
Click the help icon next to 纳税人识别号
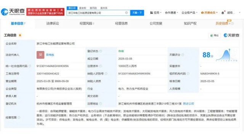point(106,73)
